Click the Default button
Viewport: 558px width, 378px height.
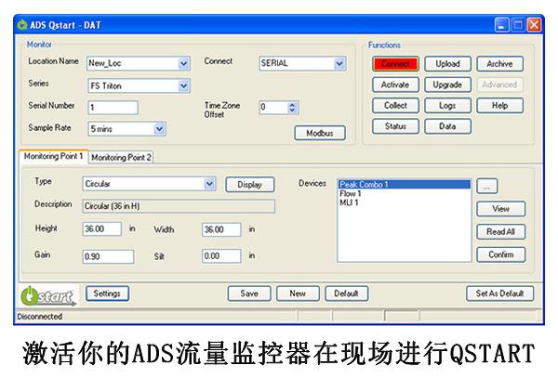[346, 293]
